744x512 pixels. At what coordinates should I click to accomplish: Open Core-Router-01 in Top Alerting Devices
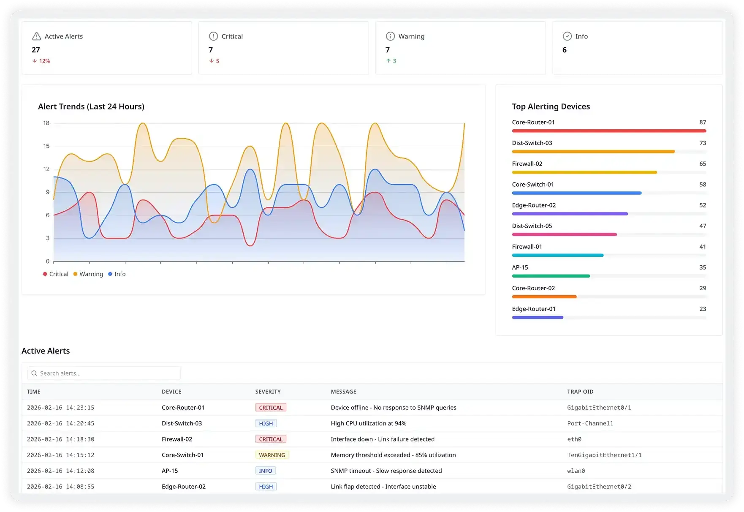coord(533,122)
